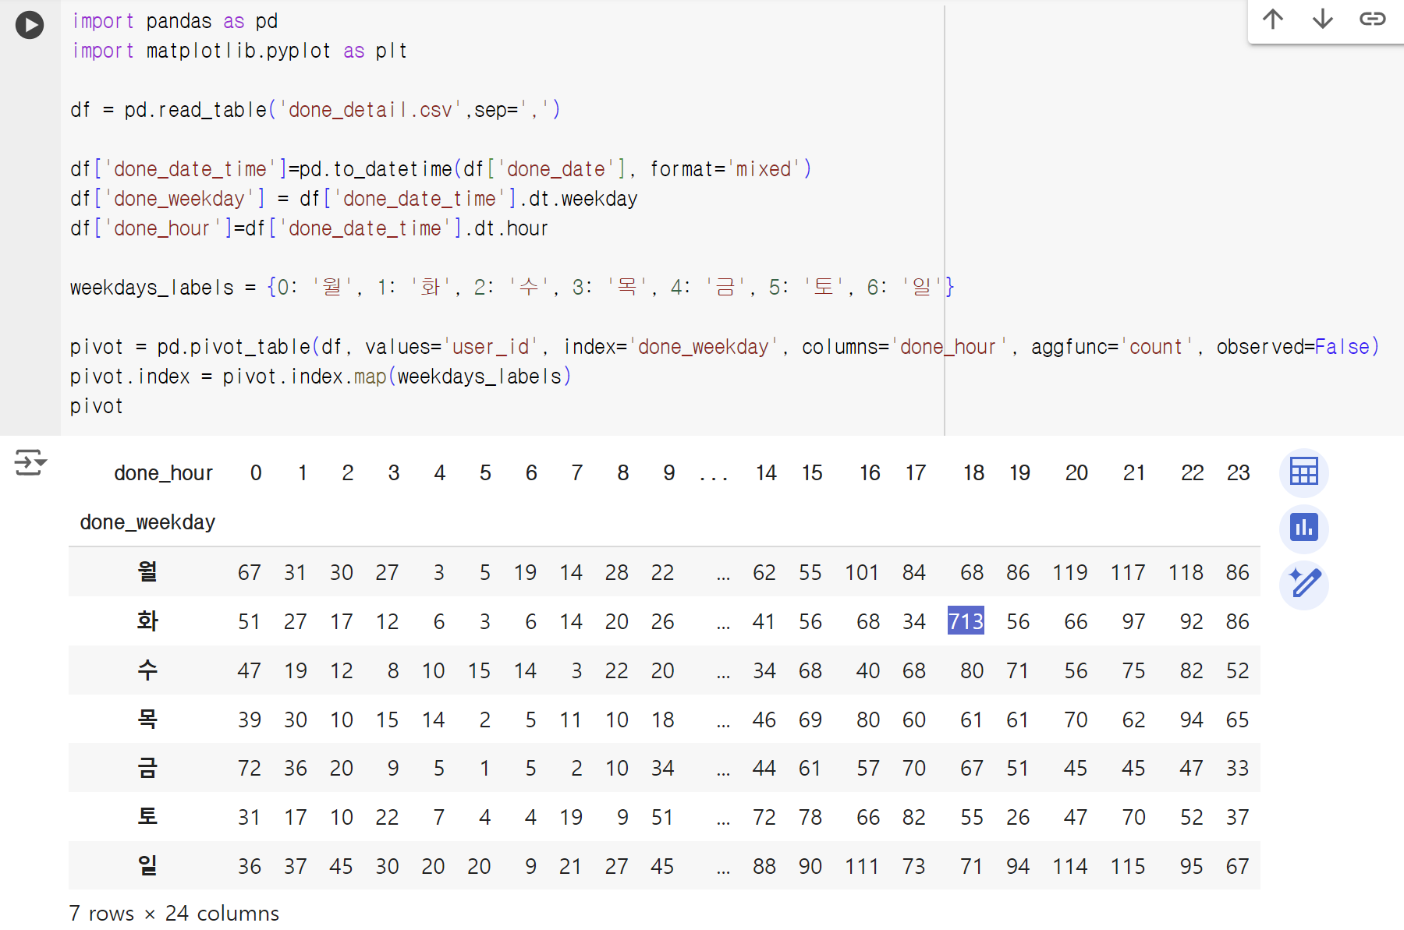Select the 목 row label
1404x930 pixels.
147,719
